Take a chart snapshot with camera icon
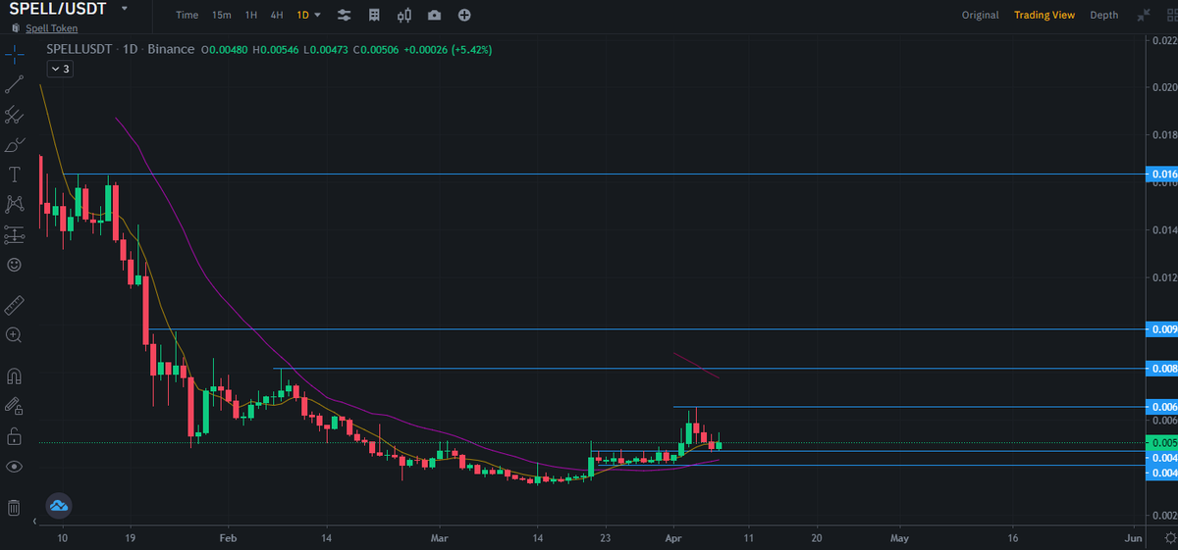 [x=434, y=15]
